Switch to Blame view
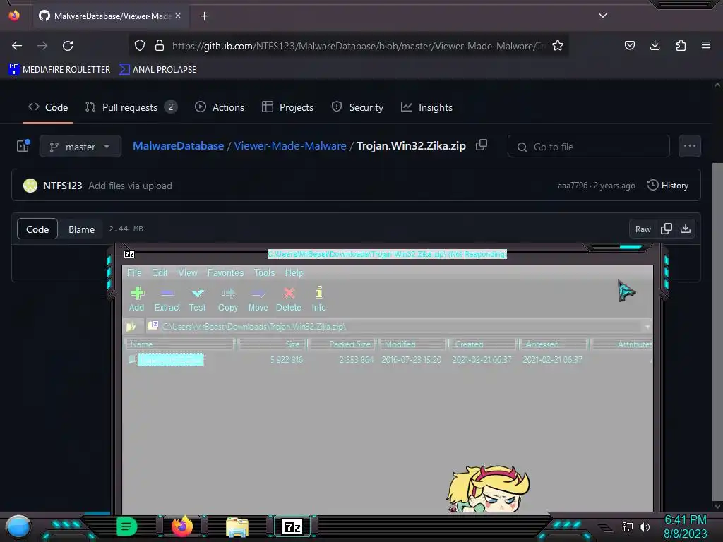 coord(82,229)
